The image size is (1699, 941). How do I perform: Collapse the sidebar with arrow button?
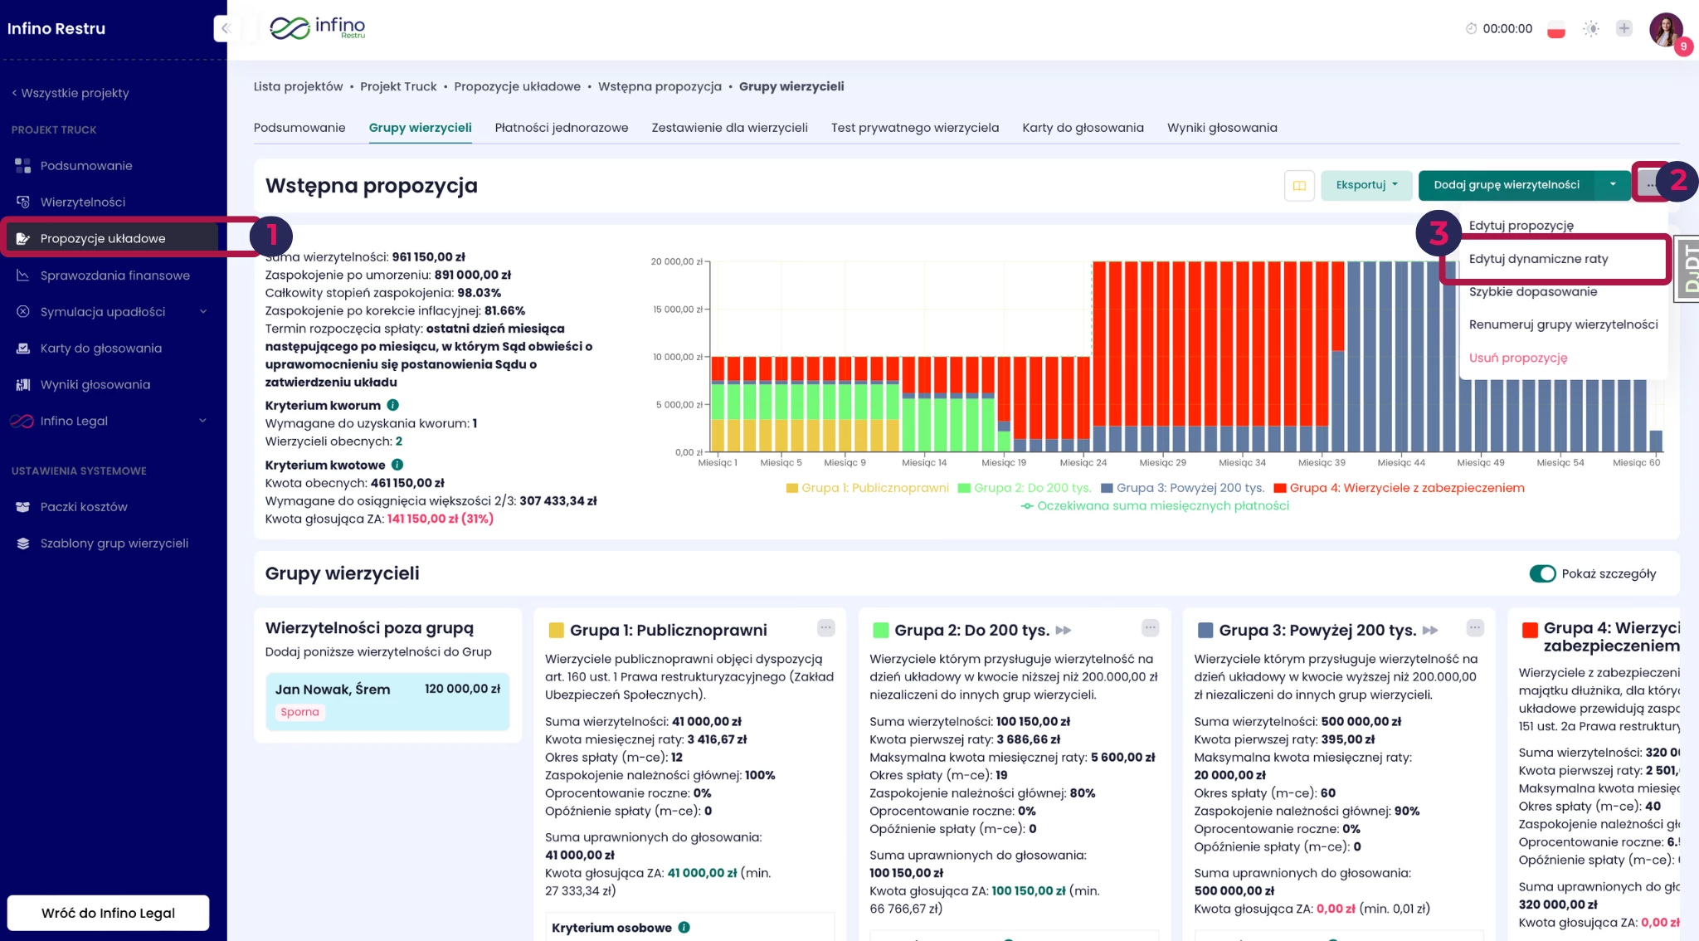point(224,28)
